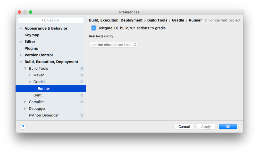Expand the Appearance & Behavior section
The width and height of the screenshot is (259, 155).
(21, 28)
